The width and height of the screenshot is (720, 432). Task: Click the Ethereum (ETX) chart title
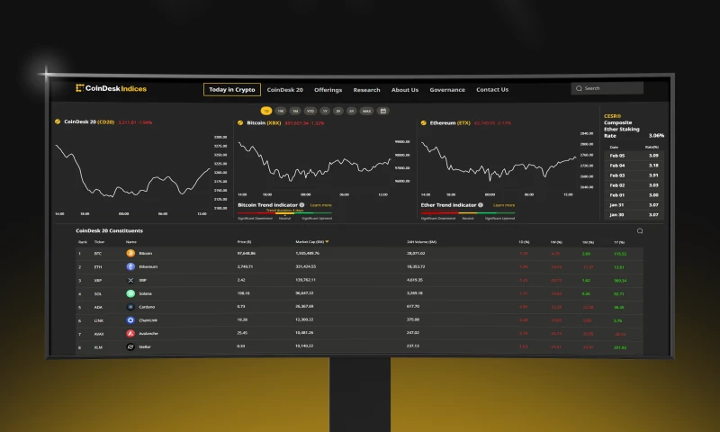(x=450, y=122)
